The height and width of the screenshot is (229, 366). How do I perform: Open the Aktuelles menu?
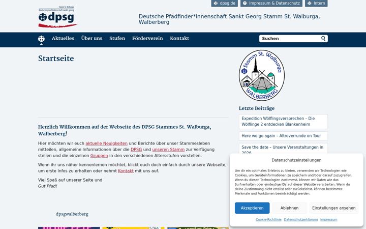click(63, 38)
